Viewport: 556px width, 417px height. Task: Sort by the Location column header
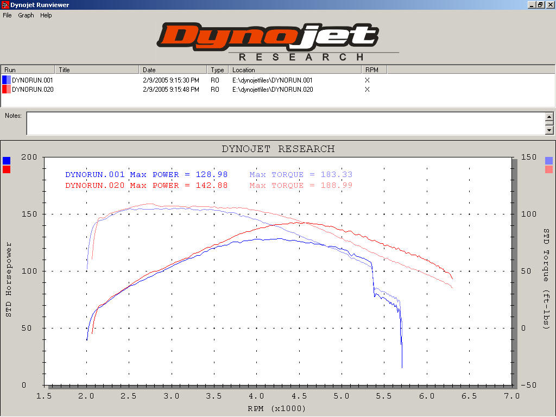tap(295, 69)
